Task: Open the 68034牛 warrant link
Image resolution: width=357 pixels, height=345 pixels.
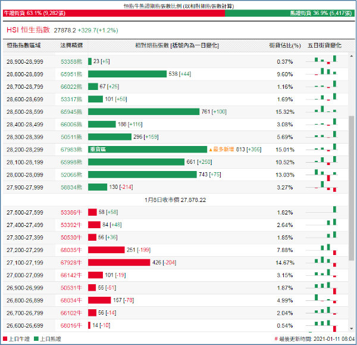Action: tap(71, 300)
